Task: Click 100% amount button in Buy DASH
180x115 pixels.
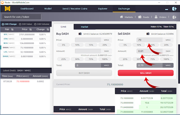Action: click(105, 59)
